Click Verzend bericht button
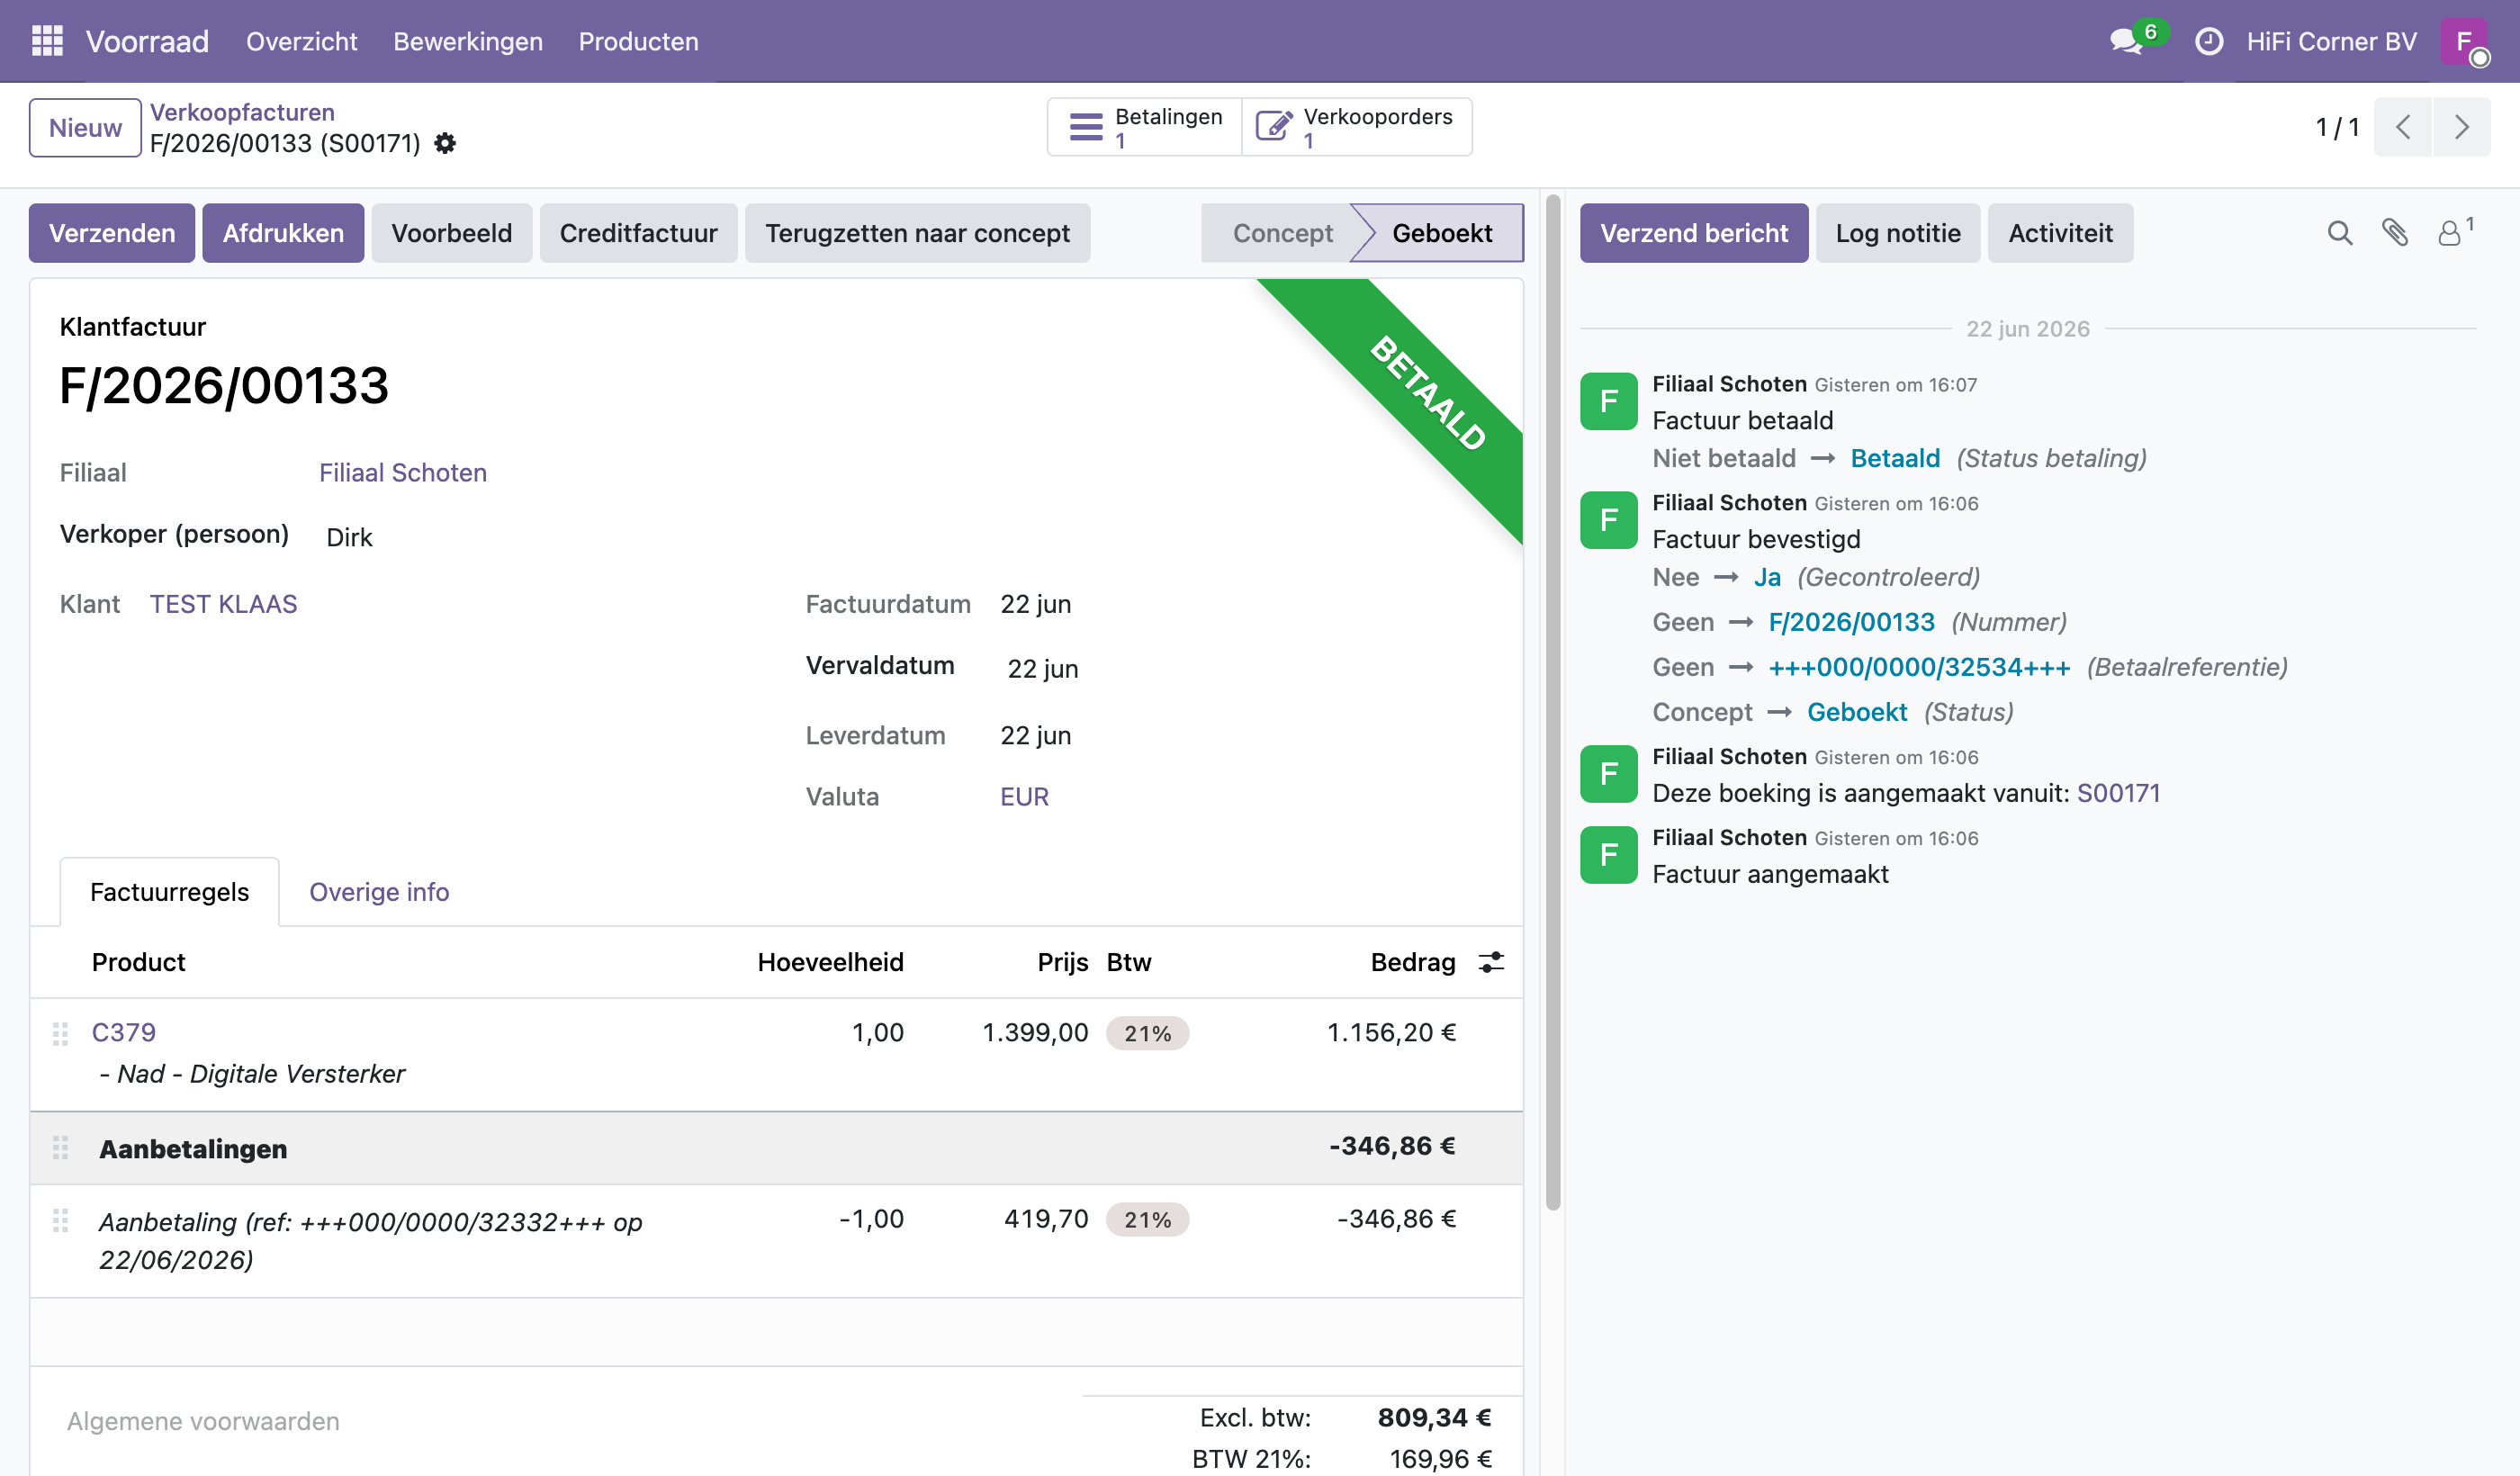Image resolution: width=2520 pixels, height=1476 pixels. coord(1694,233)
